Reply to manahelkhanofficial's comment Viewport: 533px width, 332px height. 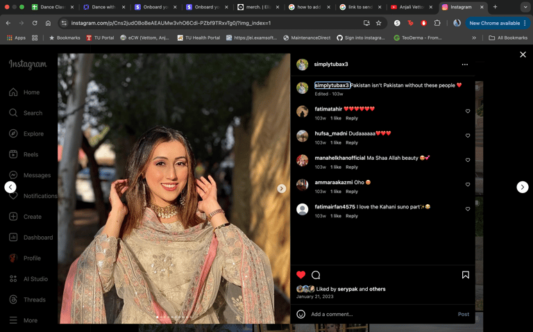[352, 167]
